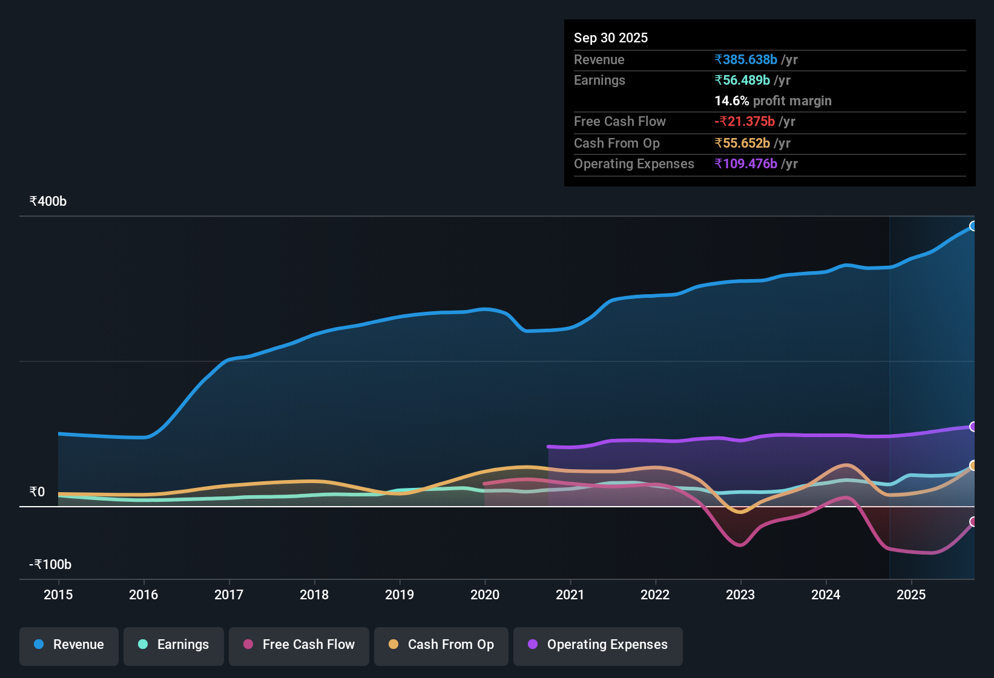Viewport: 994px width, 678px height.
Task: Select the 2020 axis label
Action: [485, 595]
